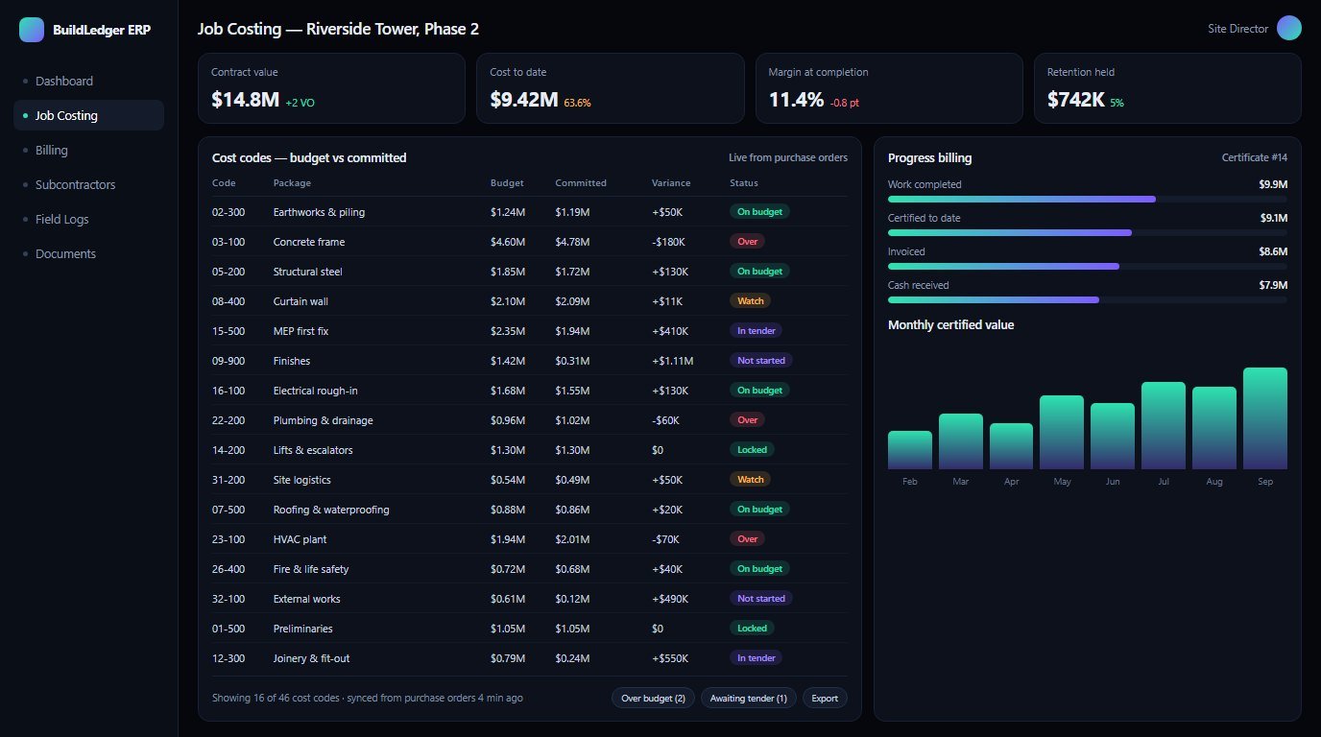Screen dimensions: 1321x737
Task: Open the Site Director avatar
Action: click(x=1289, y=29)
